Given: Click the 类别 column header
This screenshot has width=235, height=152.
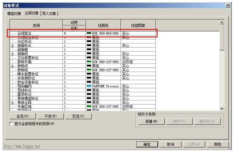Looking at the screenshot, I should coord(36,25).
